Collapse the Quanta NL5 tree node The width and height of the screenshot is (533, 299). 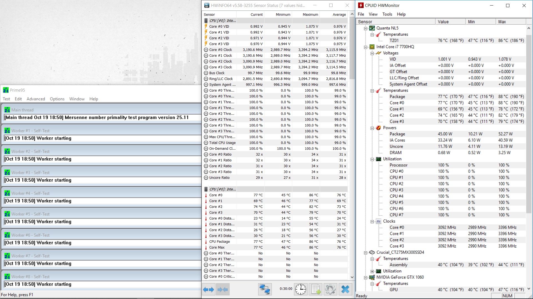coord(366,28)
